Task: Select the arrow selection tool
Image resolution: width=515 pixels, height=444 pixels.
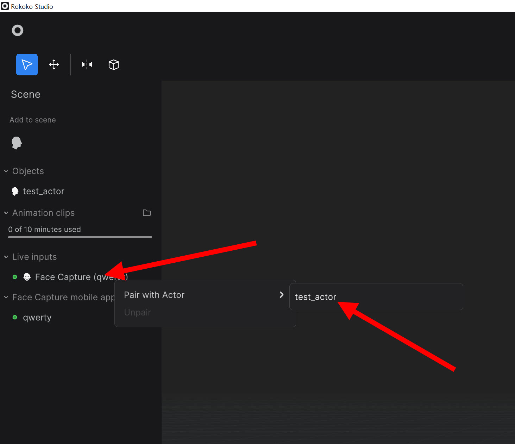Action: pyautogui.click(x=27, y=64)
